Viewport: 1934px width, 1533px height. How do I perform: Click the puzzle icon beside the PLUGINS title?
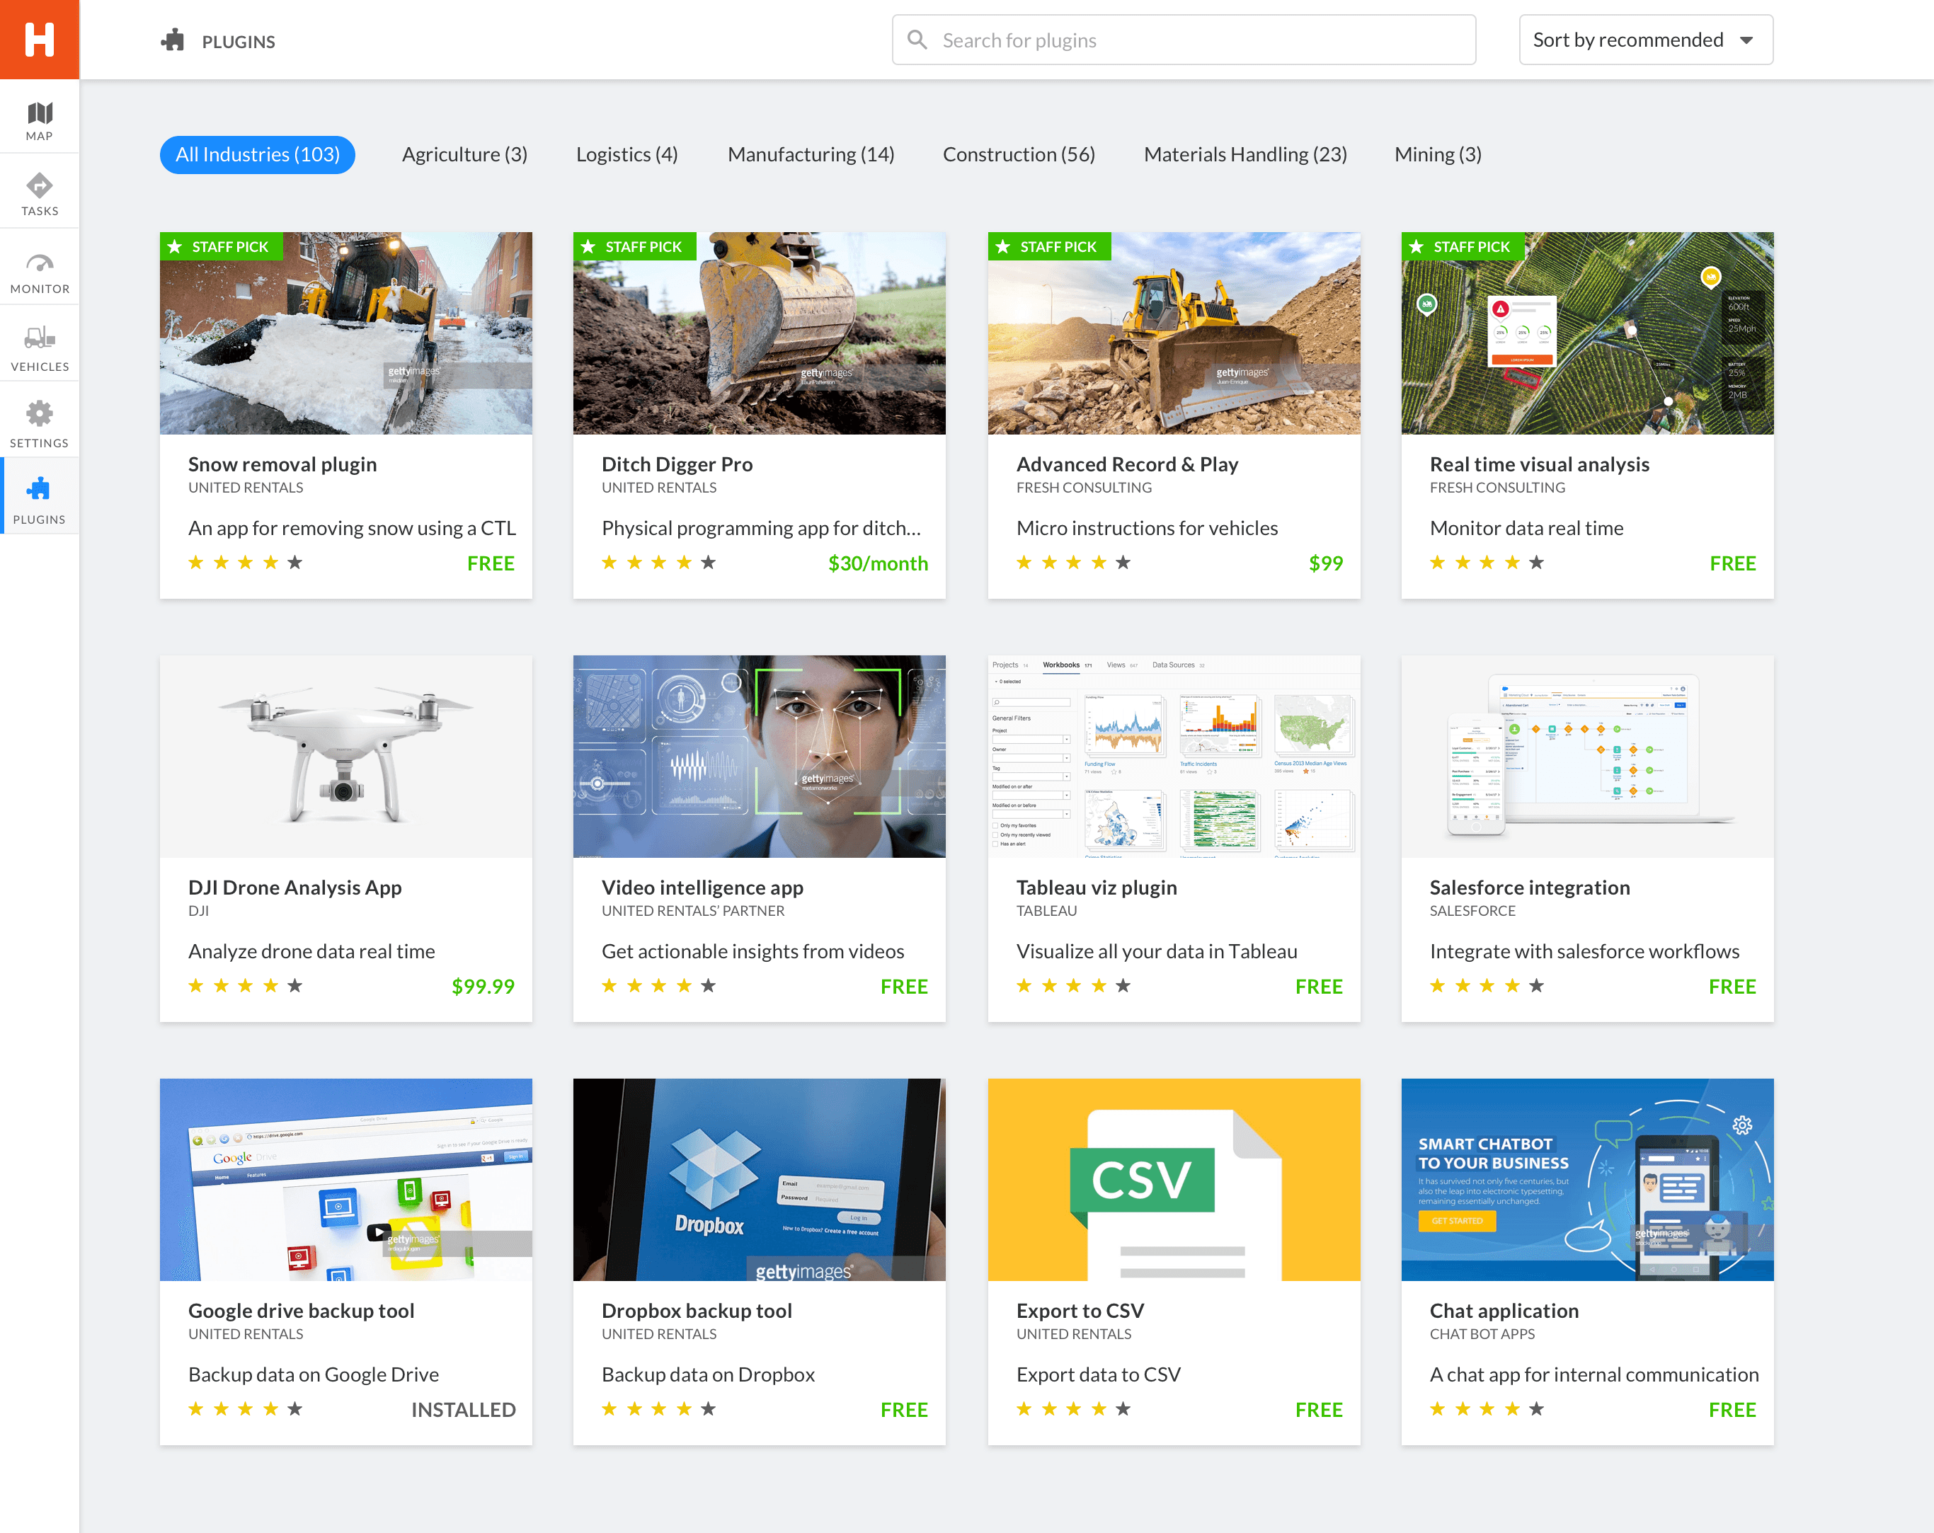[173, 40]
